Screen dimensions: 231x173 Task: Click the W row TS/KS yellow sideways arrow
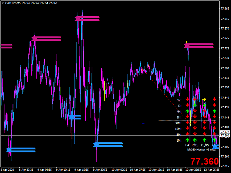[204, 100]
